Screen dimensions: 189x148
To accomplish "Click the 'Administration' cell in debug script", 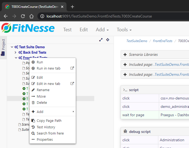I will [x=174, y=140].
